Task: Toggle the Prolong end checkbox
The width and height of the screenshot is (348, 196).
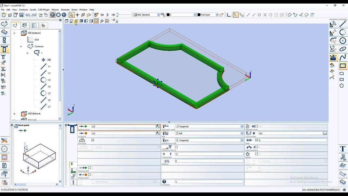Action: click(x=89, y=174)
